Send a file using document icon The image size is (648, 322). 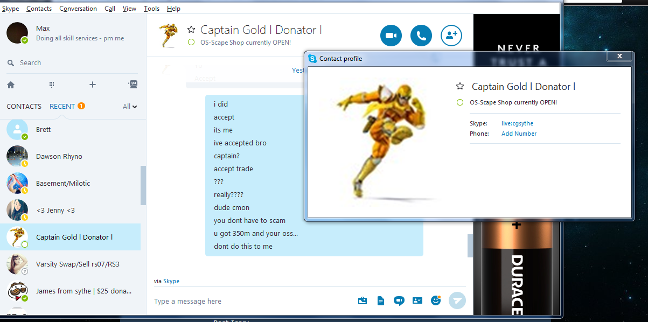tap(381, 301)
